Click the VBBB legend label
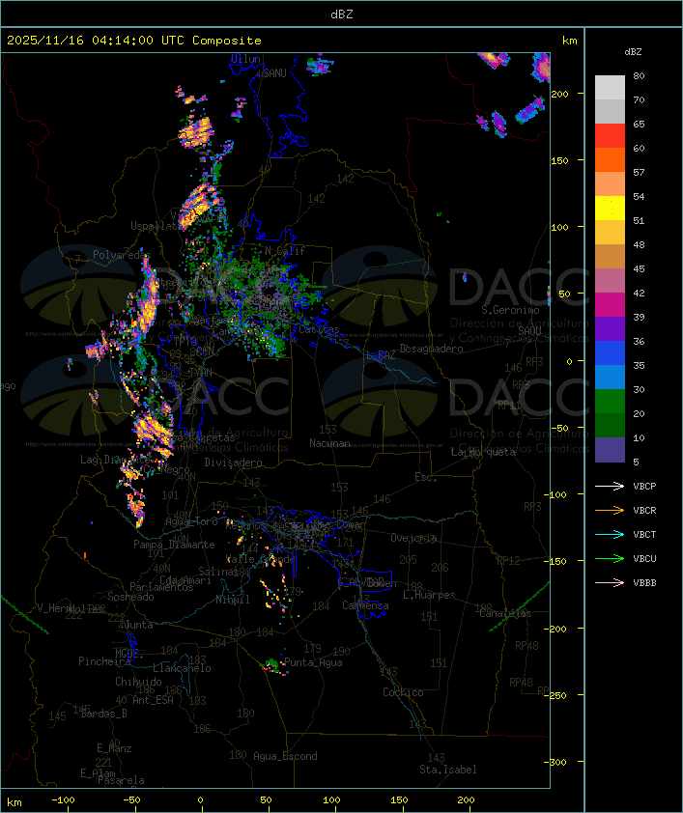This screenshot has width=683, height=813. [x=644, y=583]
